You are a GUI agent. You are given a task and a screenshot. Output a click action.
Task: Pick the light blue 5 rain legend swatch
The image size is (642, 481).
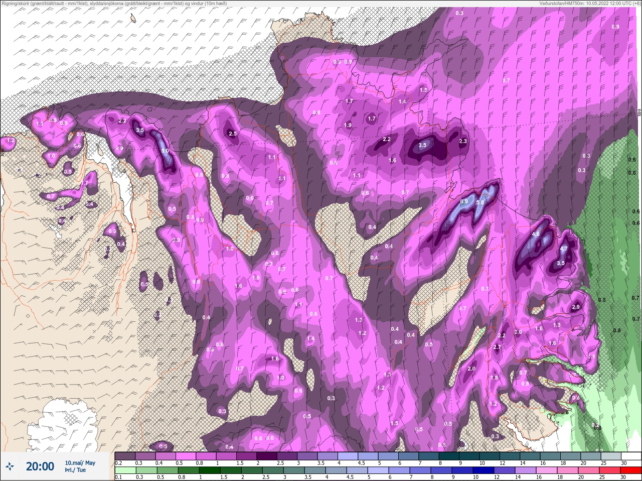tap(378, 470)
